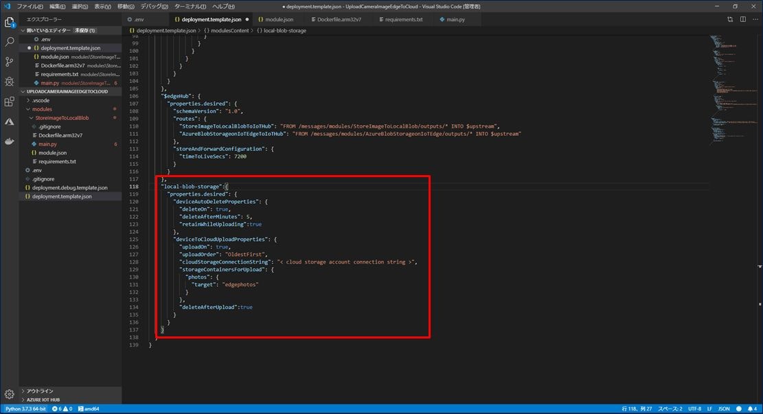Expand the アウトライン section
The image size is (763, 414).
pos(38,391)
